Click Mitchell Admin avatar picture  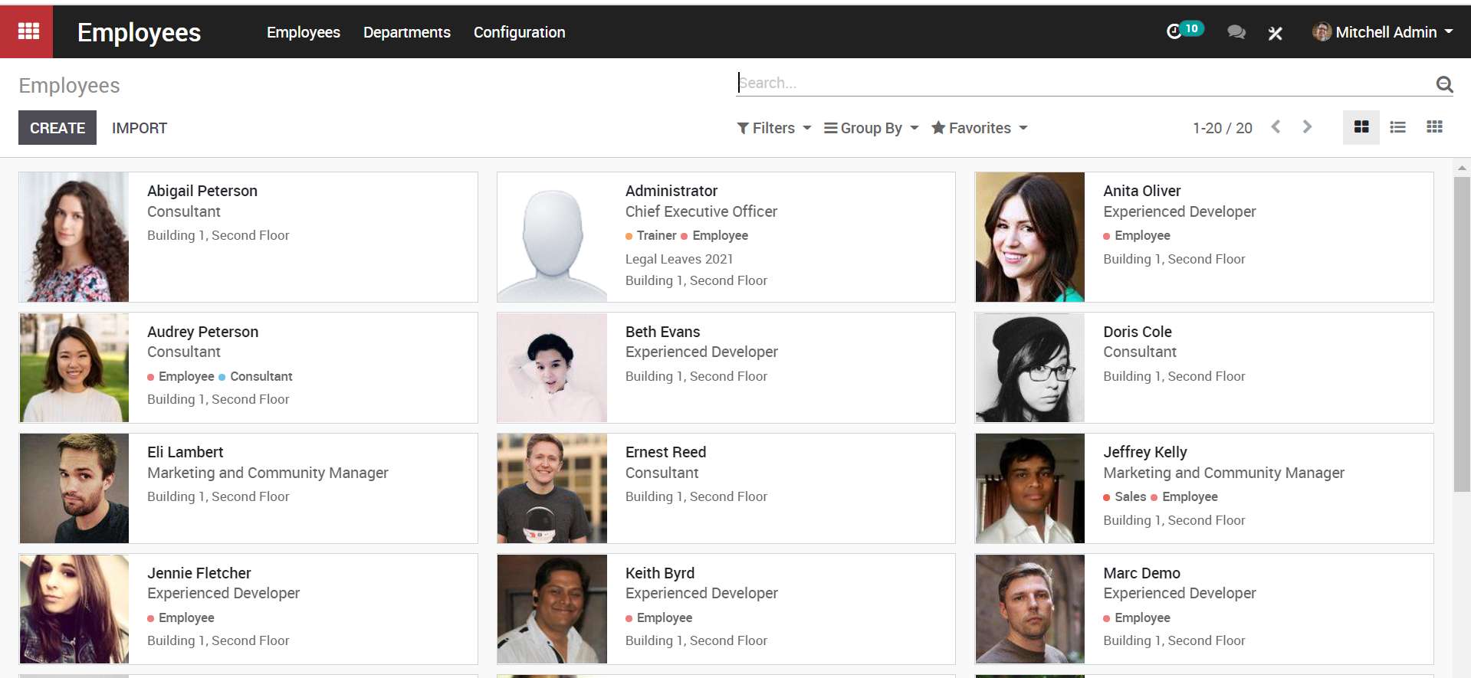coord(1322,32)
